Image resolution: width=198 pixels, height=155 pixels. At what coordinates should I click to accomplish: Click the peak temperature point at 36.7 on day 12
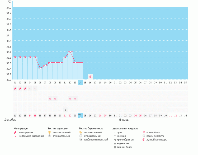pyautogui.click(x=70, y=51)
